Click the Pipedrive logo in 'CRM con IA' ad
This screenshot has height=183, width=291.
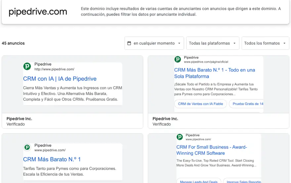point(27,66)
